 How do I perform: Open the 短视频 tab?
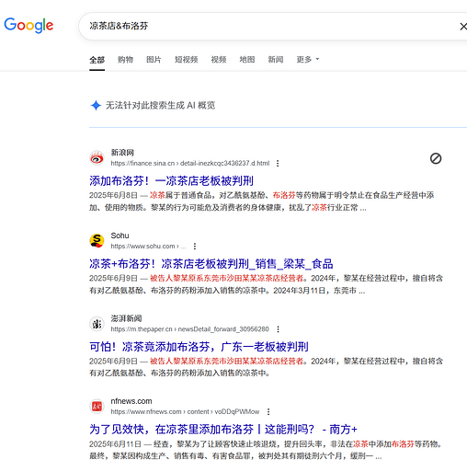tap(186, 60)
